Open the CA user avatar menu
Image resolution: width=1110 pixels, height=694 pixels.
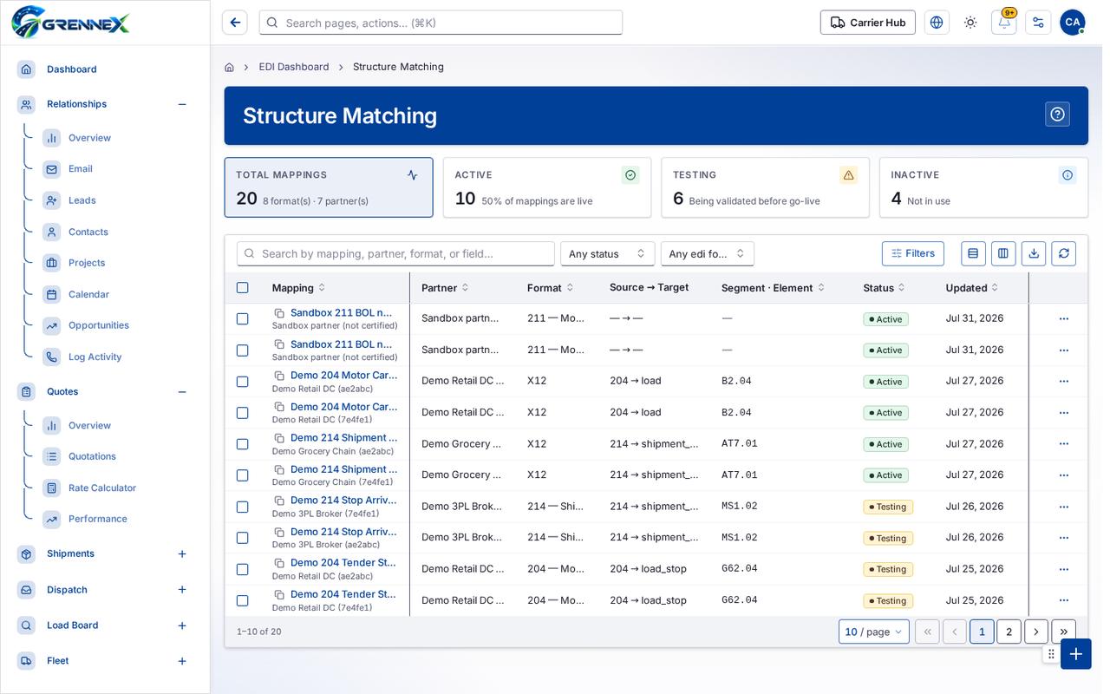(x=1072, y=23)
